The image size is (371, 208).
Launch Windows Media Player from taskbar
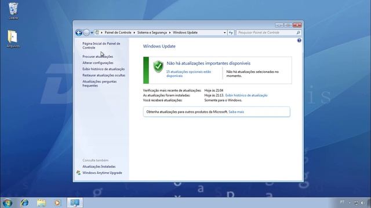pyautogui.click(x=57, y=203)
